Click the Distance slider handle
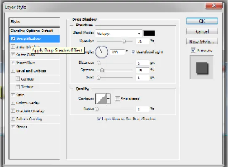The image size is (228, 167). pyautogui.click(x=99, y=63)
